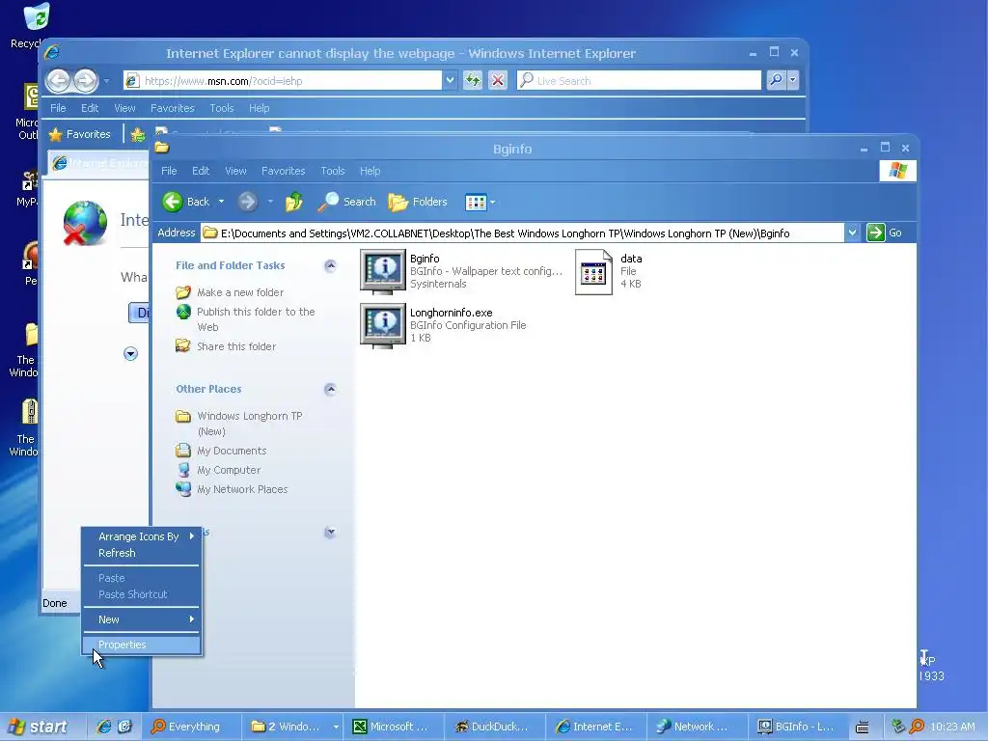This screenshot has height=741, width=988.
Task: Click search magnifier button in Internet Explorer
Action: [777, 80]
